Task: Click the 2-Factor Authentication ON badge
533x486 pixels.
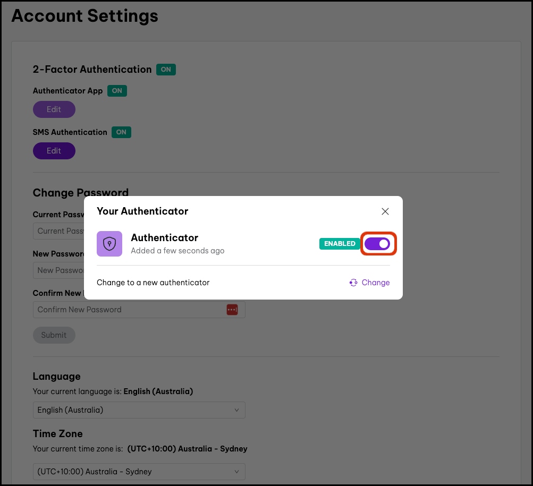Action: [x=166, y=70]
